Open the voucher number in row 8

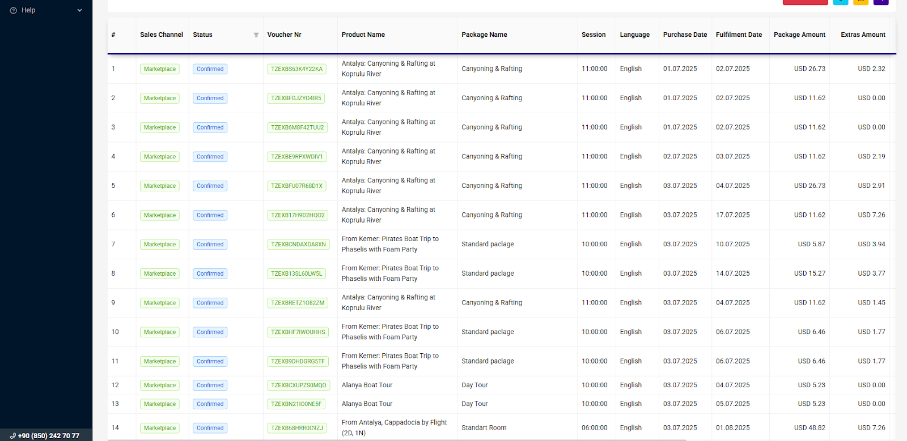coord(296,274)
